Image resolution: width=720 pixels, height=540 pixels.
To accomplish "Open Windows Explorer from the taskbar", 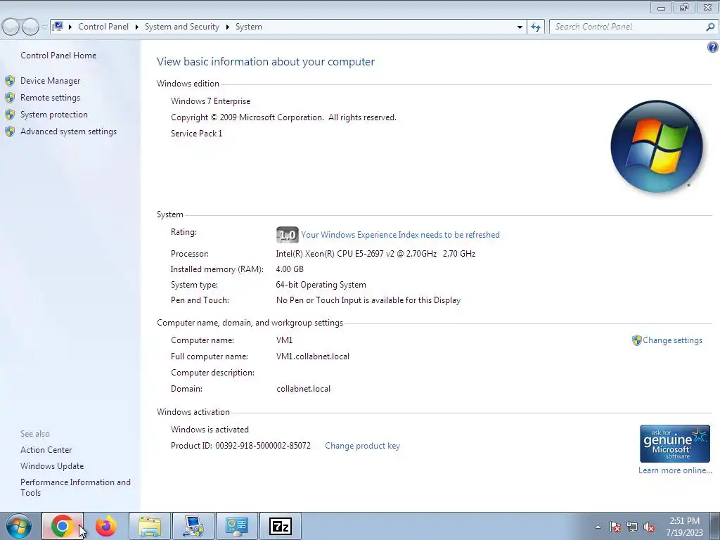I will 150,526.
